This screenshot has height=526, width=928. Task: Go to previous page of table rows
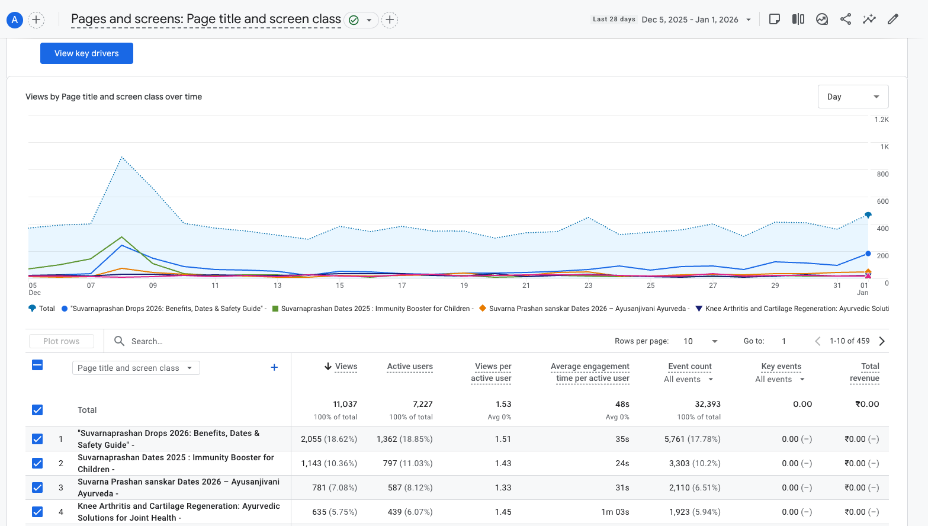(x=818, y=341)
